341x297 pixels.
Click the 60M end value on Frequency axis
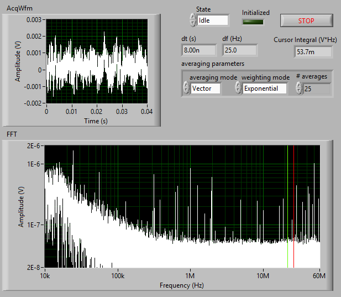pyautogui.click(x=319, y=276)
